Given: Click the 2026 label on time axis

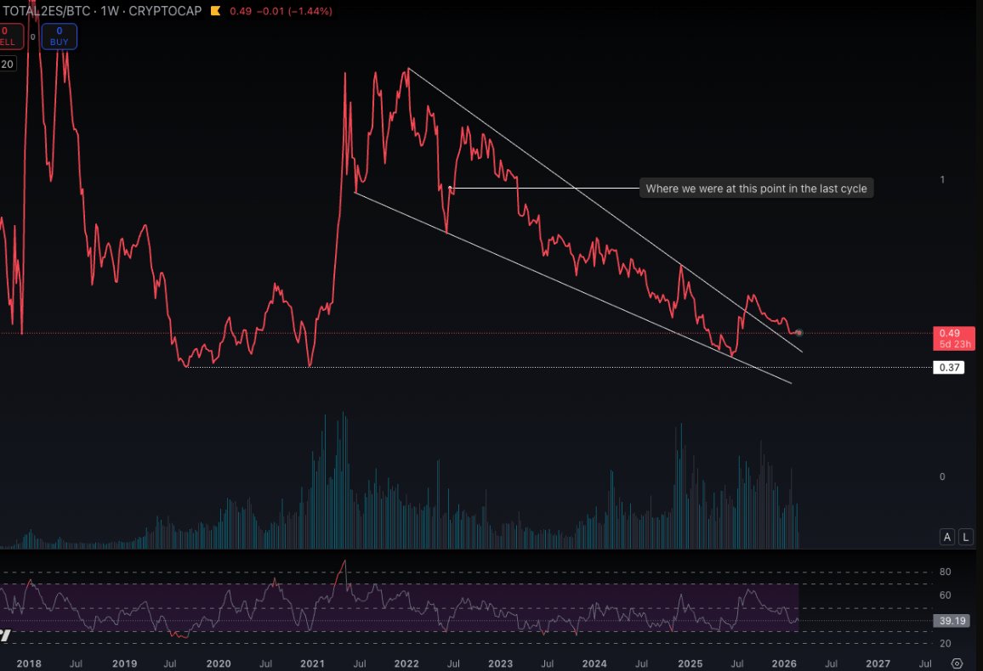Looking at the screenshot, I should (x=784, y=663).
